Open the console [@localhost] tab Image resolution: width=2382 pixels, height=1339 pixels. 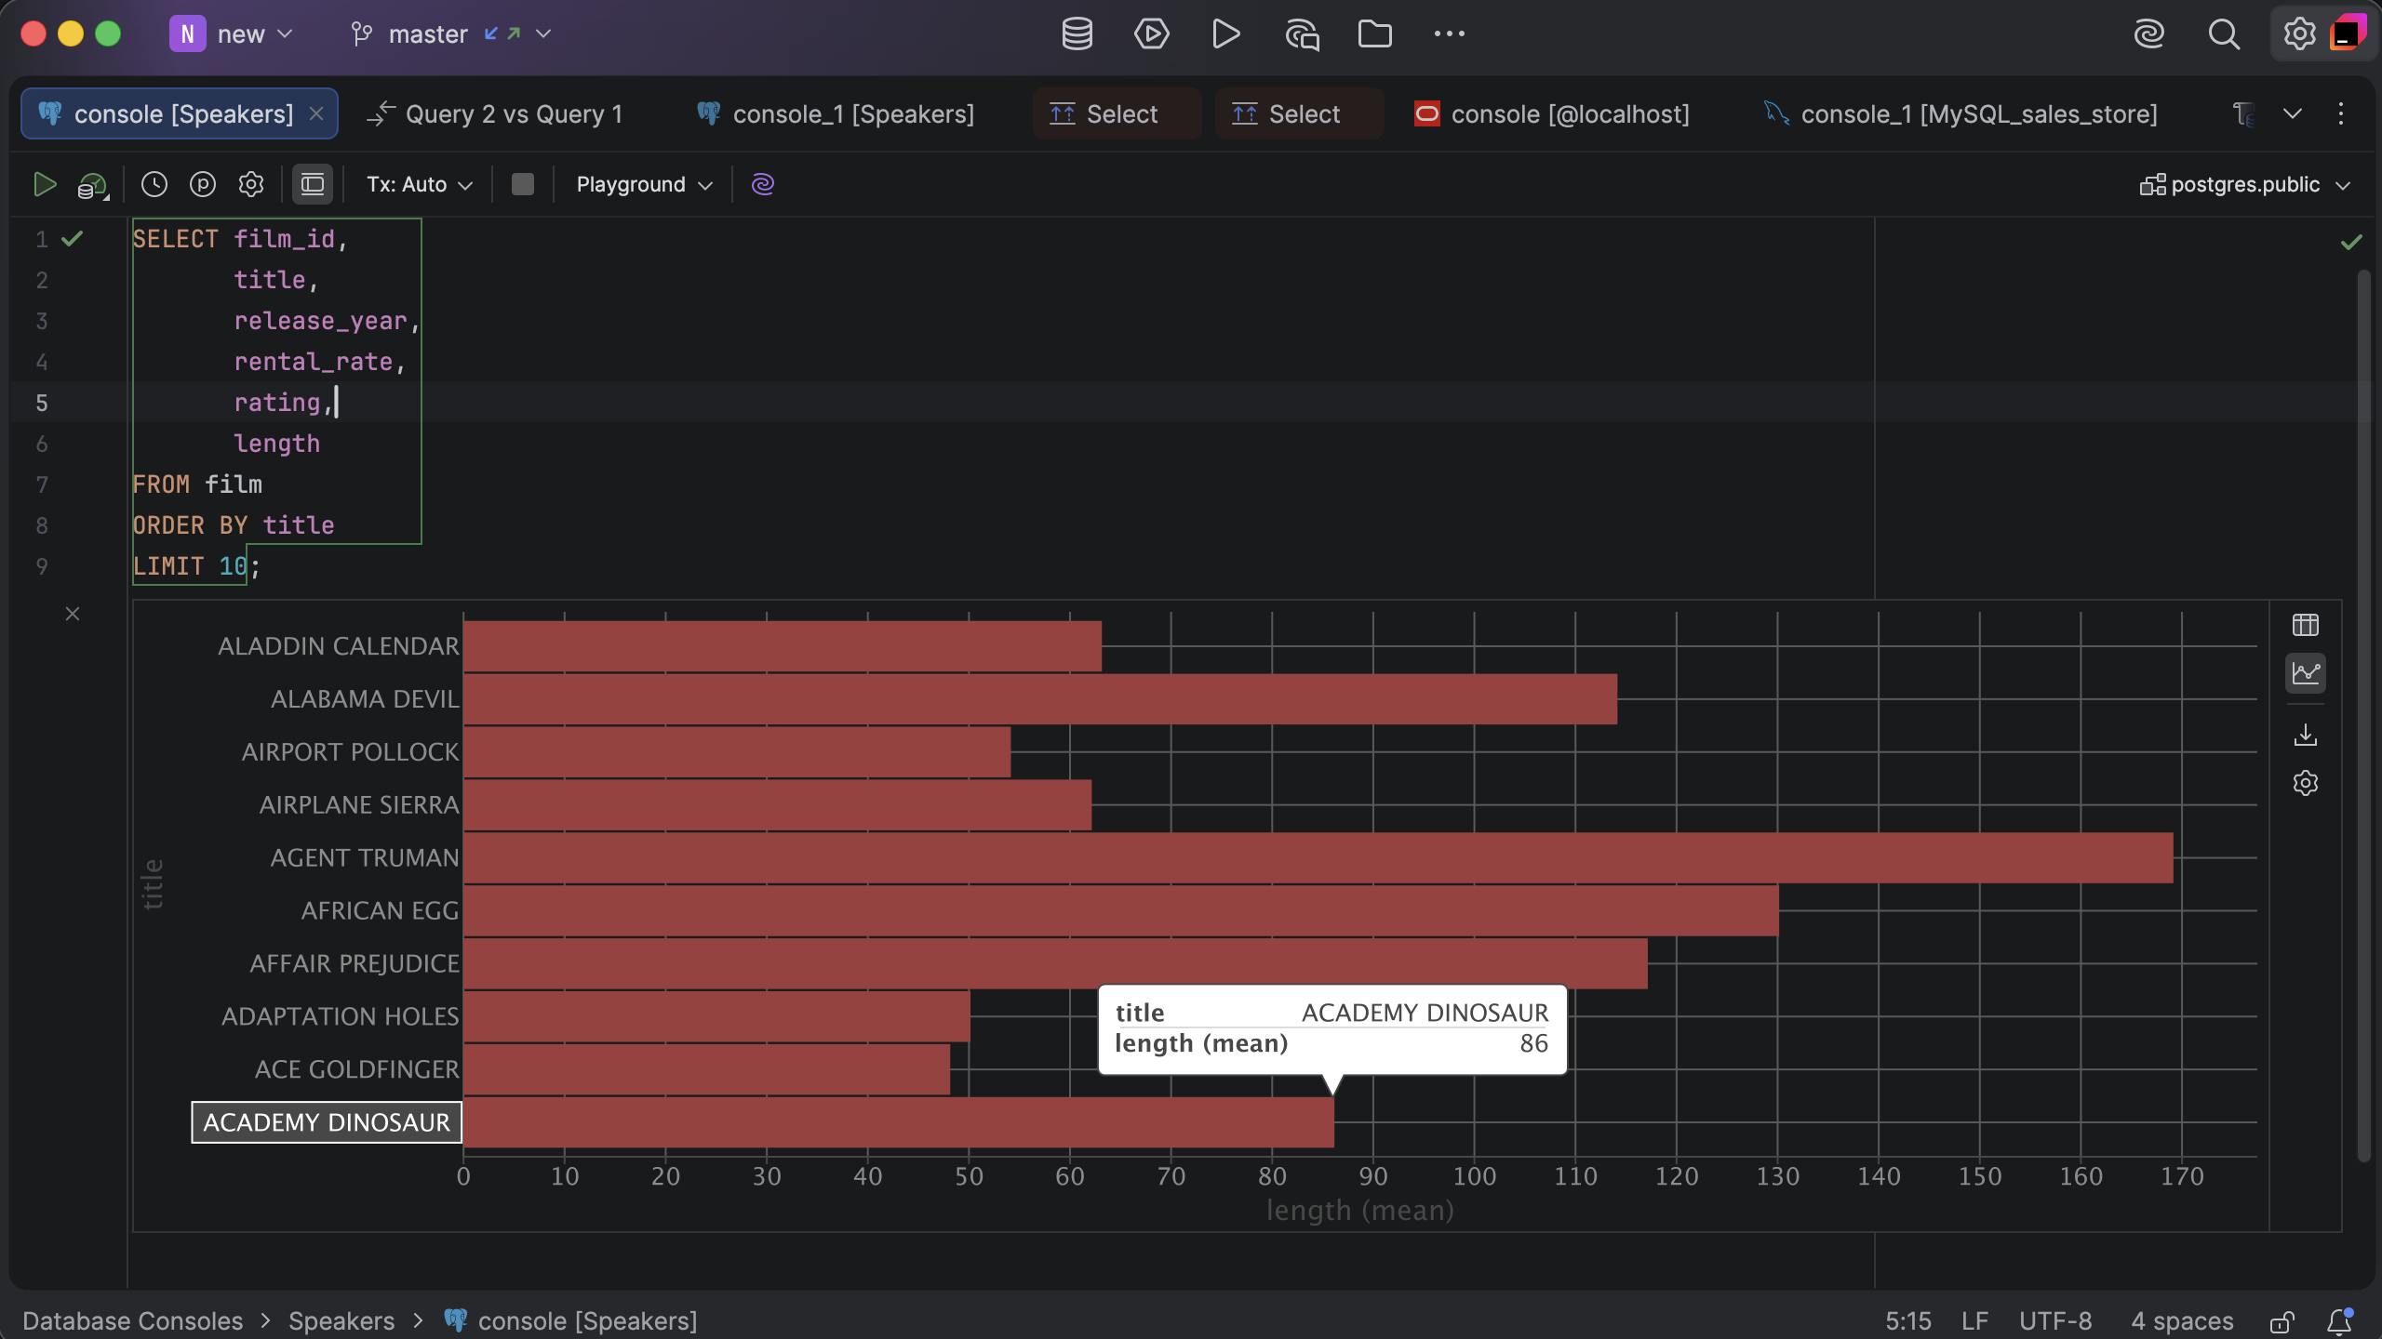tap(1552, 114)
